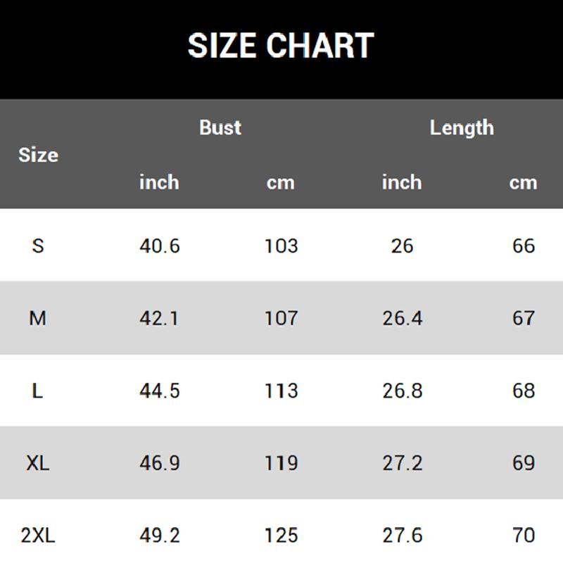Click the Bust column header
The height and width of the screenshot is (563, 563).
pos(220,127)
